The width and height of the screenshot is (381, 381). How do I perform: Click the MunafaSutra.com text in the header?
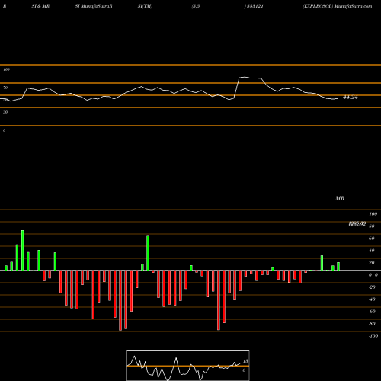354,6
